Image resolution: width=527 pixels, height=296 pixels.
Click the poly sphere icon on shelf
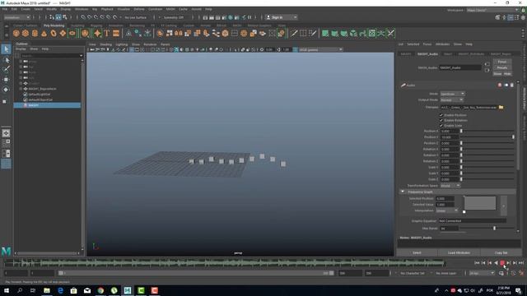click(x=16, y=33)
